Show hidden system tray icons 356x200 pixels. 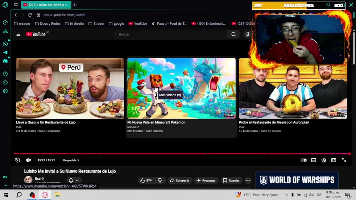pos(286,195)
